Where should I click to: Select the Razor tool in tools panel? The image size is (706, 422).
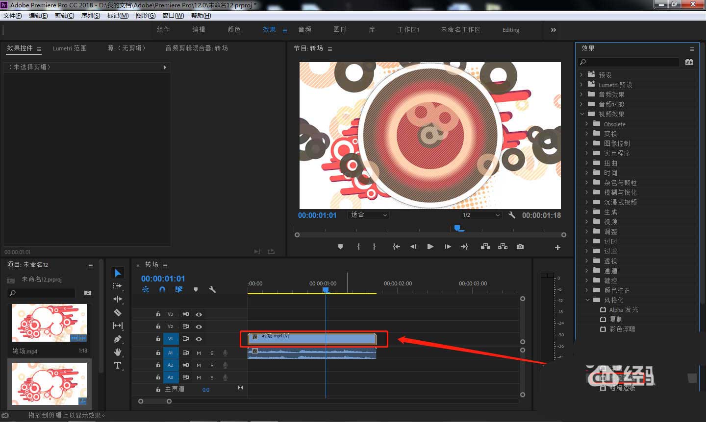118,312
